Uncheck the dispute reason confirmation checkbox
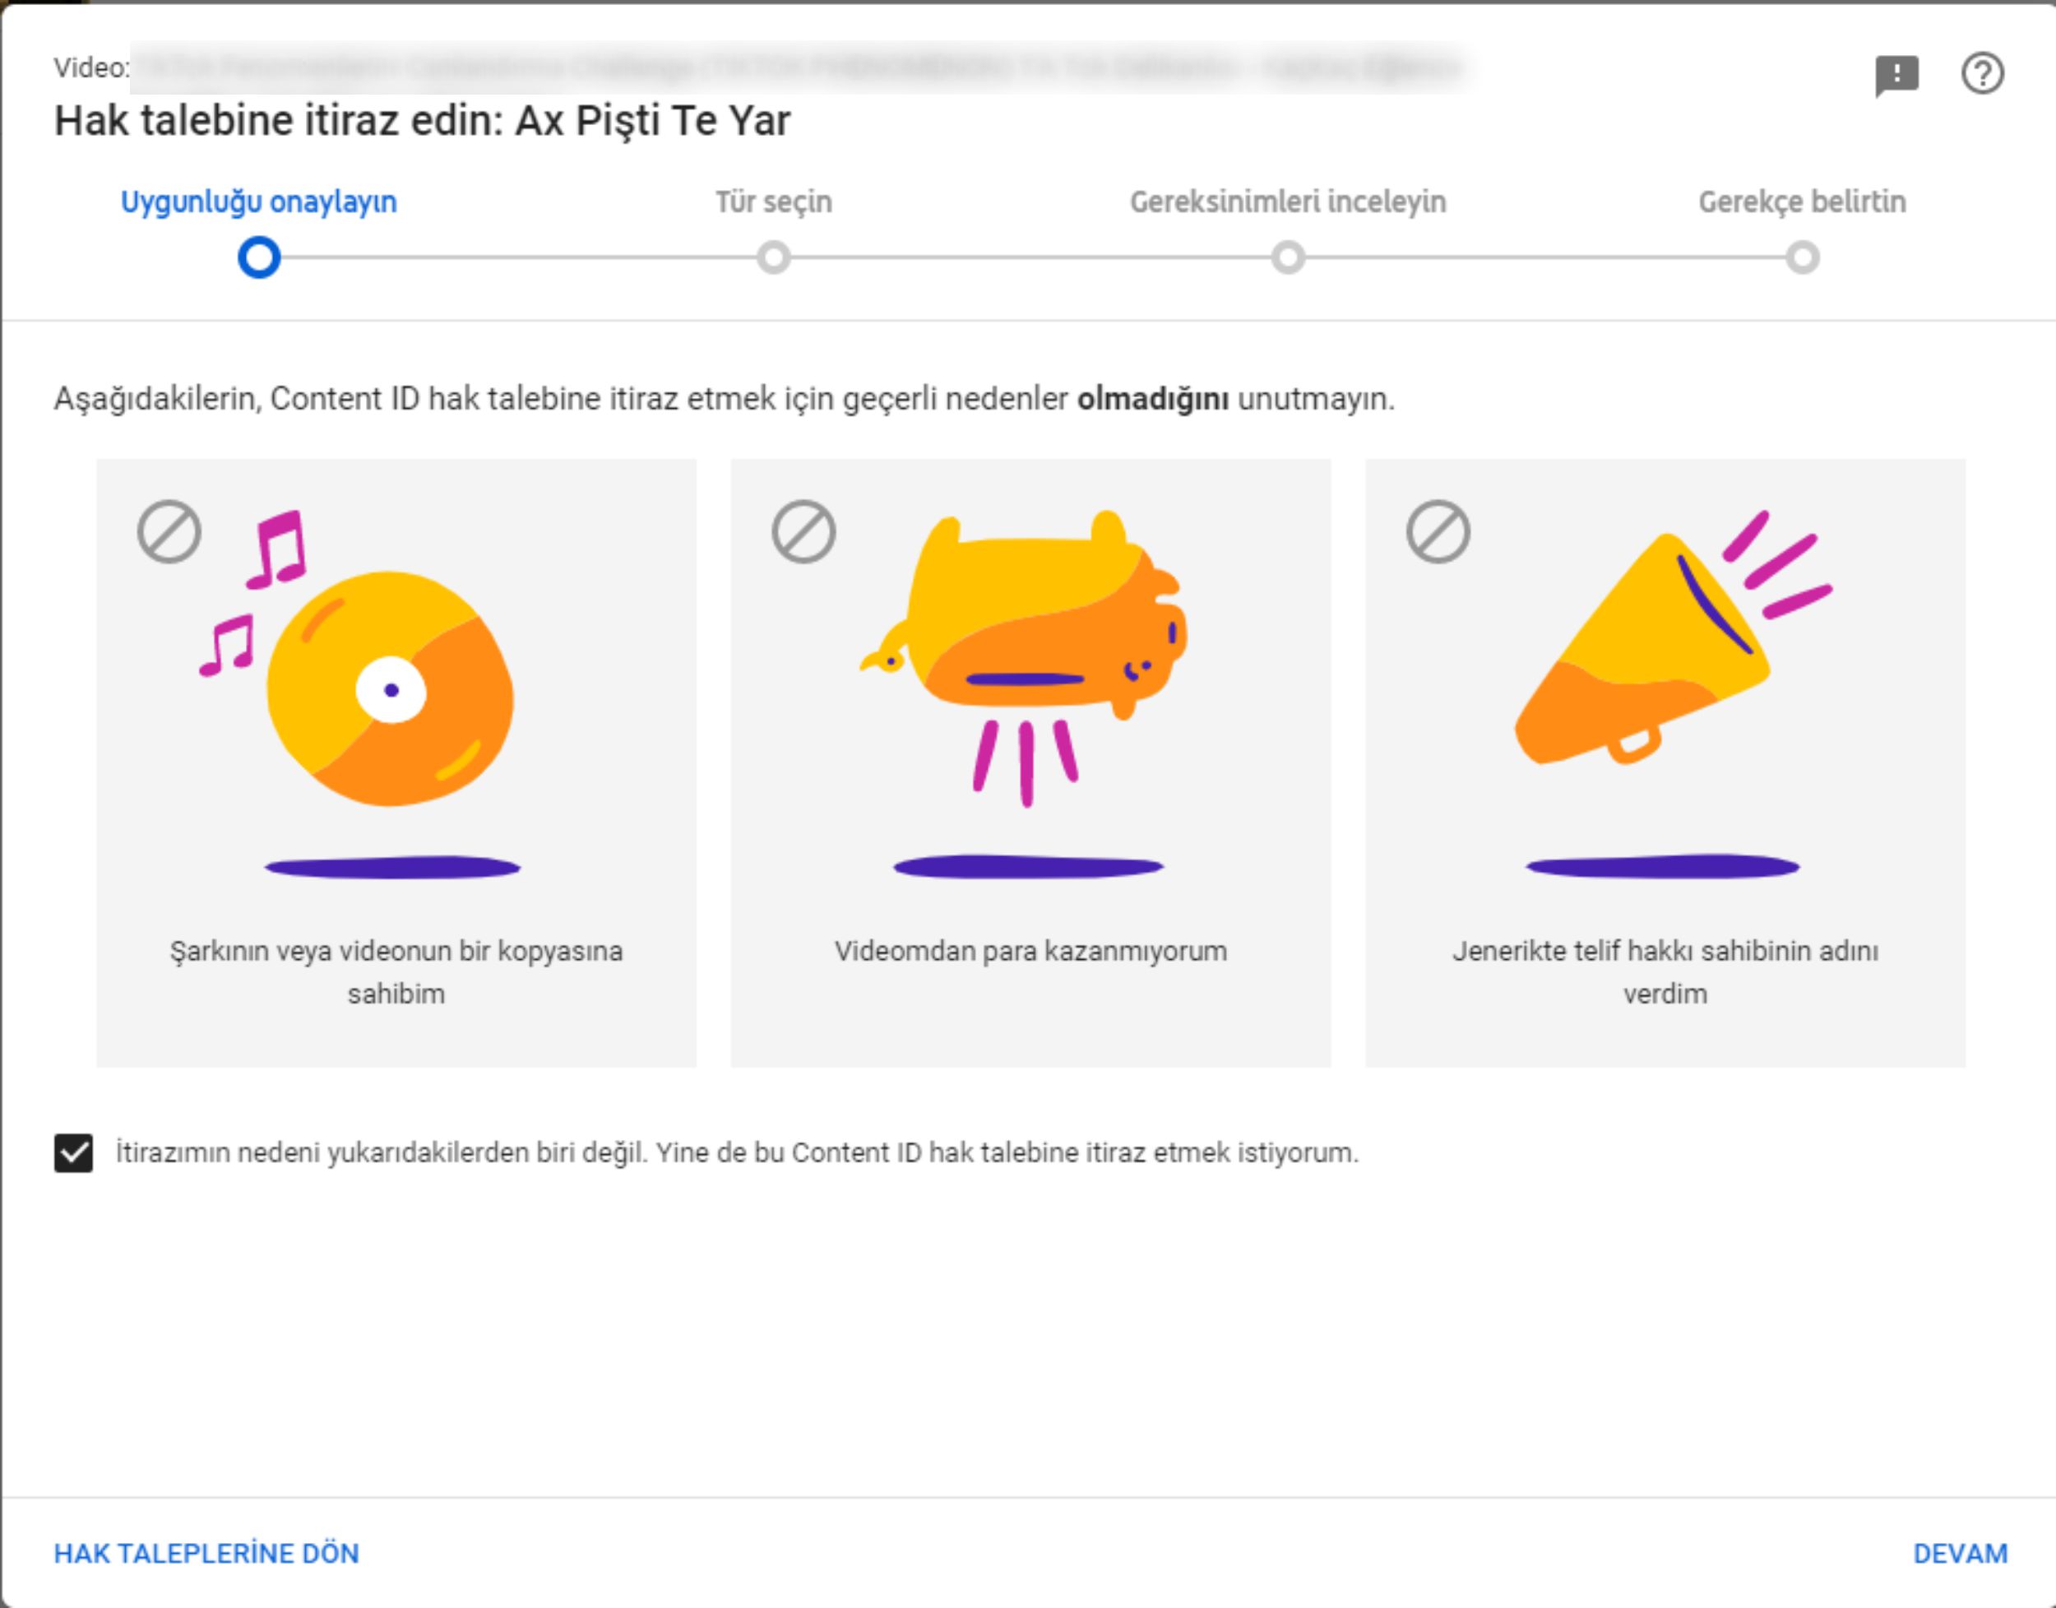The image size is (2056, 1608). pos(73,1153)
